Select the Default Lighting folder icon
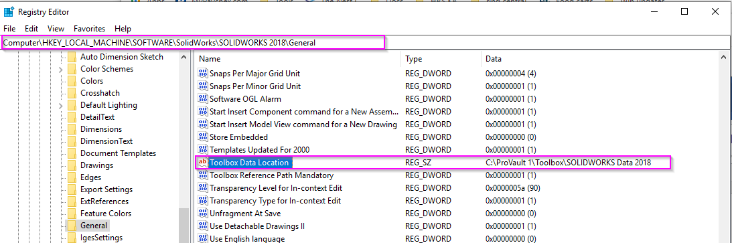This screenshot has width=732, height=243. coord(72,105)
